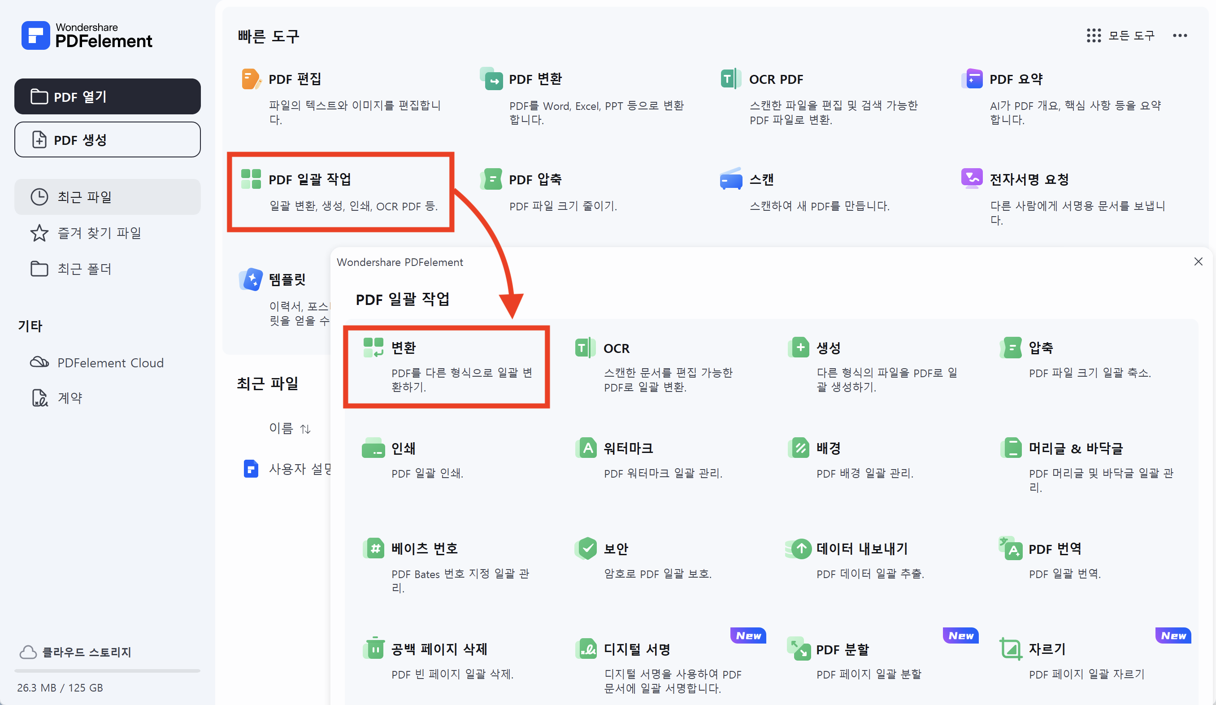
Task: Open the three-dots more options menu
Action: coord(1179,36)
